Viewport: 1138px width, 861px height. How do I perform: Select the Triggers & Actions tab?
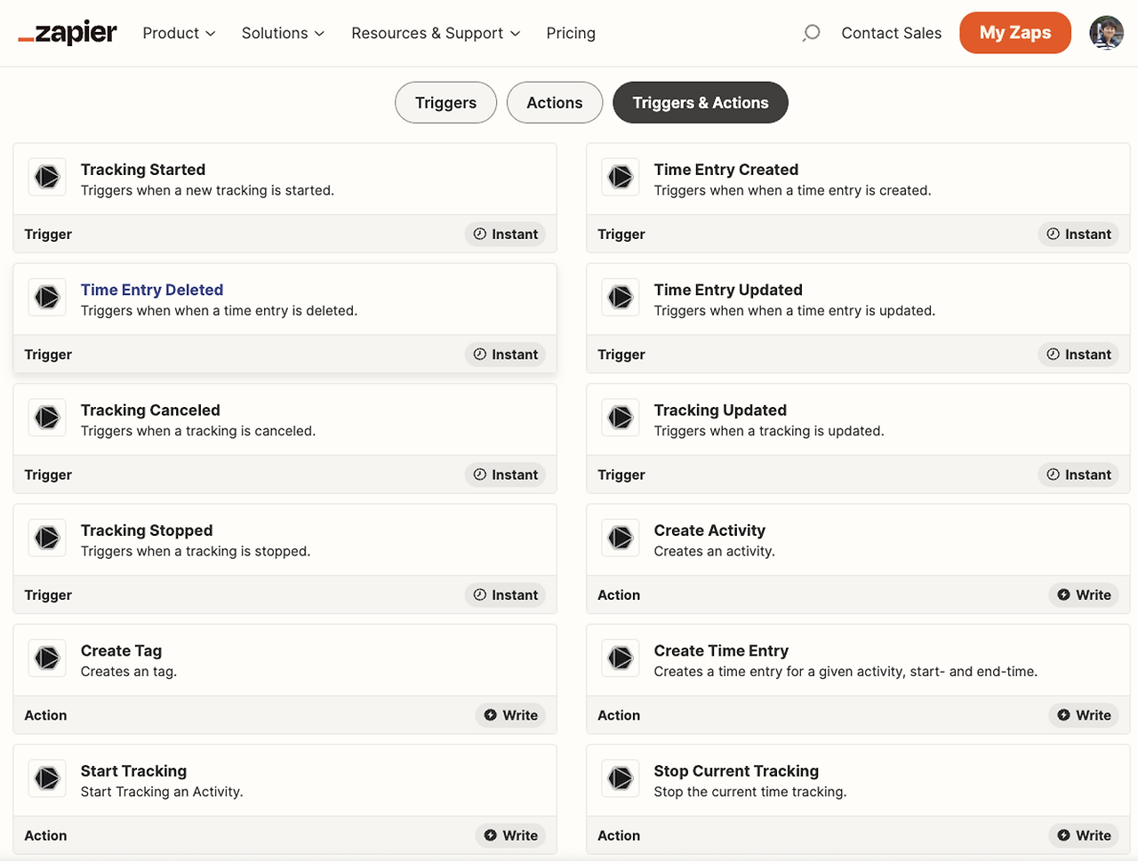tap(700, 103)
